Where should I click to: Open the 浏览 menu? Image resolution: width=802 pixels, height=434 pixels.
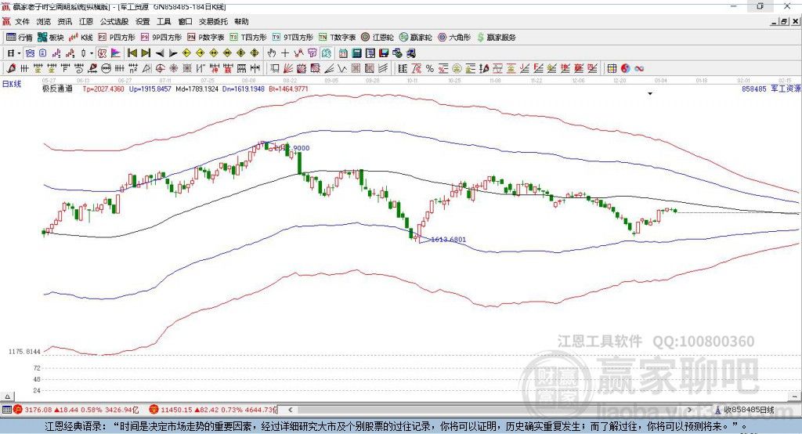44,21
